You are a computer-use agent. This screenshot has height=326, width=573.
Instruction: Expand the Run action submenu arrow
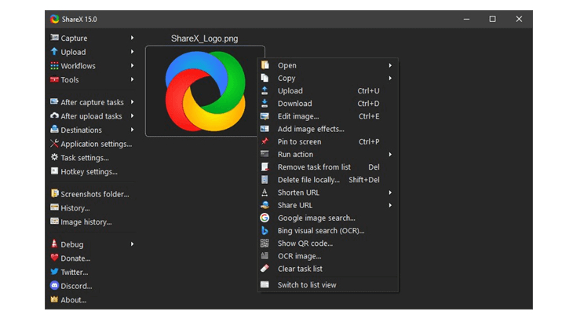390,155
